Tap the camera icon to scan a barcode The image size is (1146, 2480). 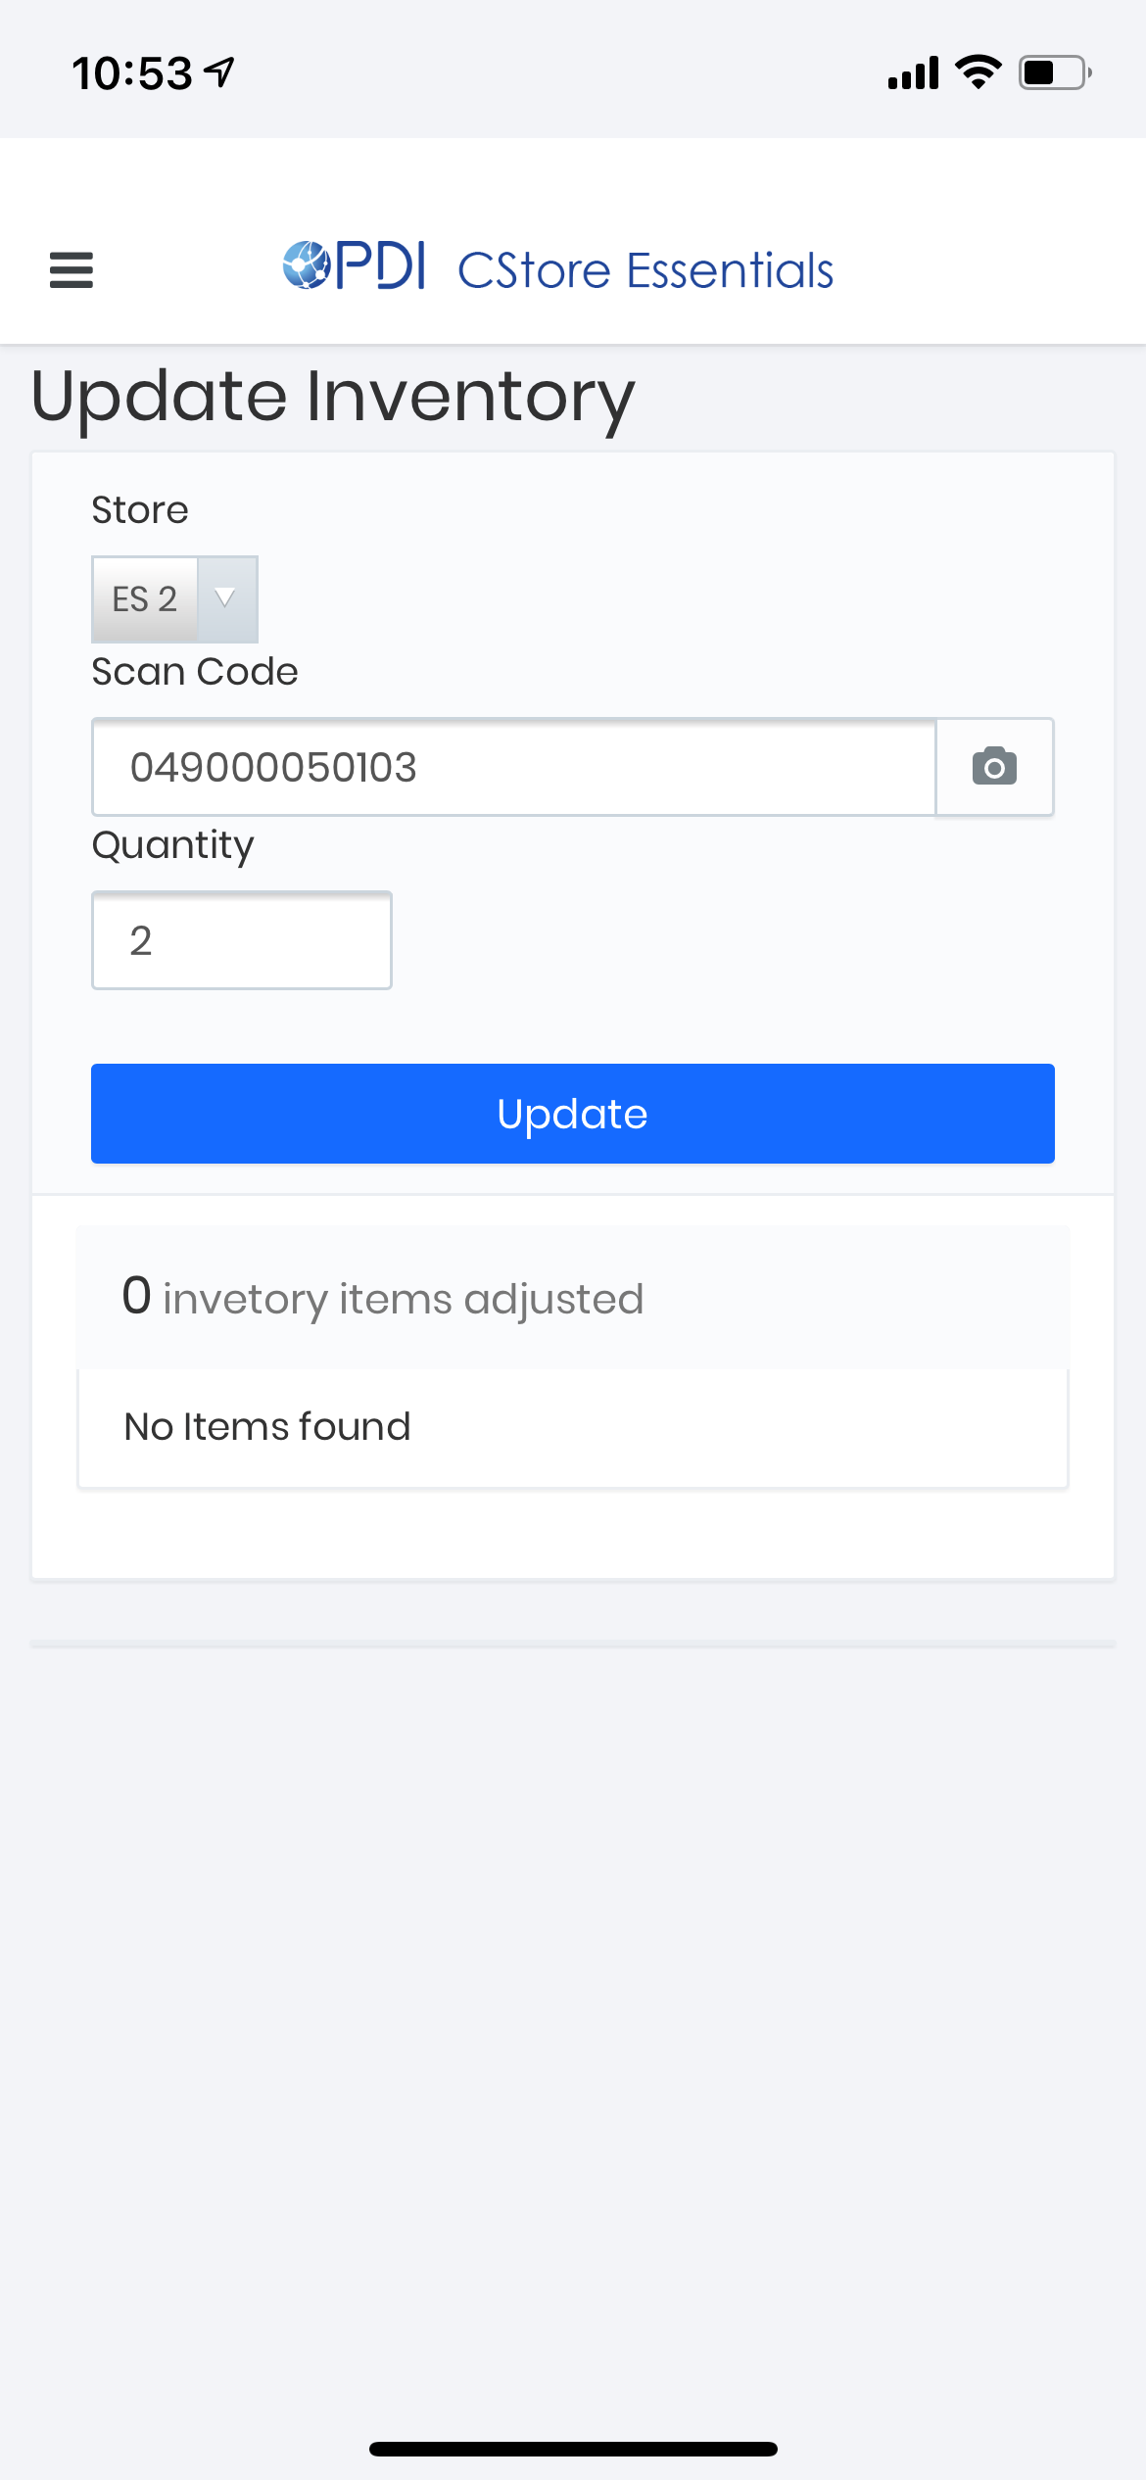click(x=994, y=768)
